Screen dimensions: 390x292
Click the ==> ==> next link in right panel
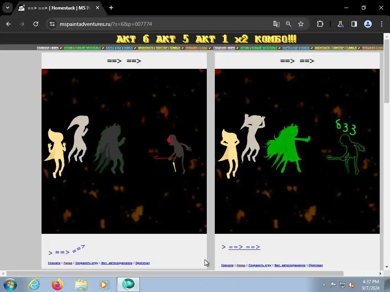tap(244, 247)
